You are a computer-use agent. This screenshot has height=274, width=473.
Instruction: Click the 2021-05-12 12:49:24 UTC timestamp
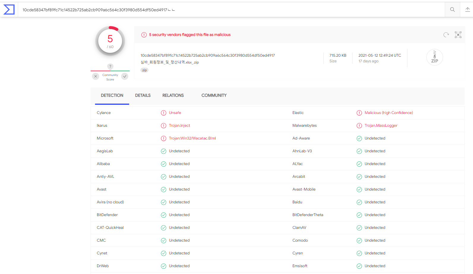click(x=380, y=56)
